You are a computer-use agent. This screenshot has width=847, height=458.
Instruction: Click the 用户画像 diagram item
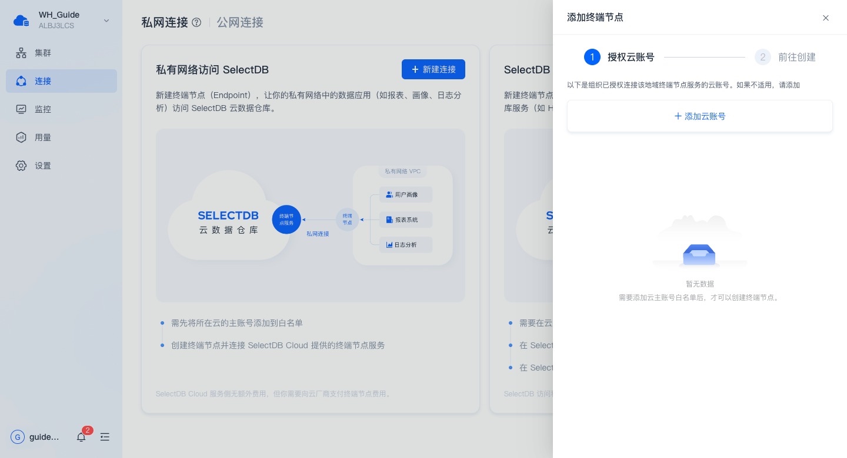coord(406,194)
